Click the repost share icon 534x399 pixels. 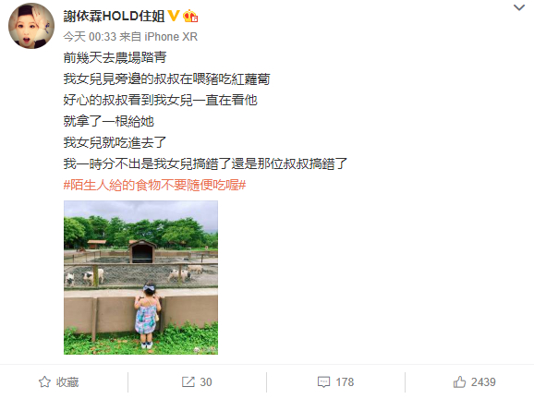188,382
